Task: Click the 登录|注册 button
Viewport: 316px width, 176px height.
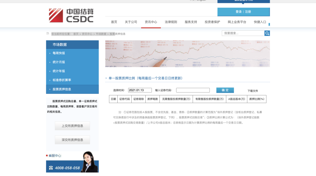Action: point(244,12)
